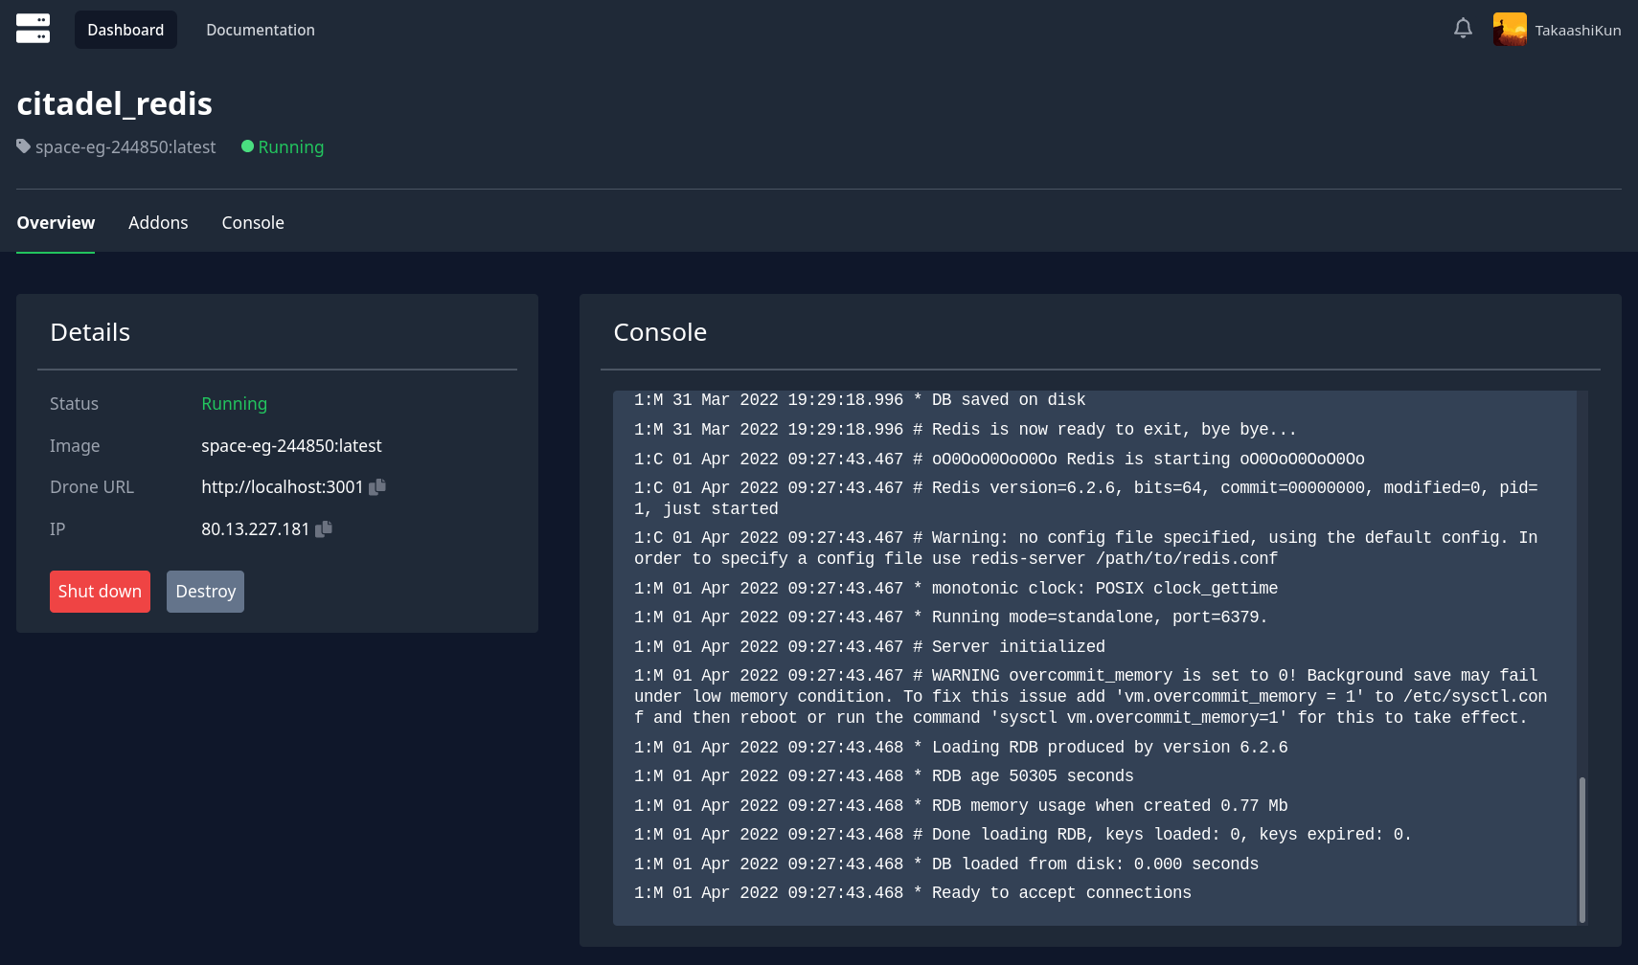
Task: Open the Documentation nav item
Action: point(261,30)
